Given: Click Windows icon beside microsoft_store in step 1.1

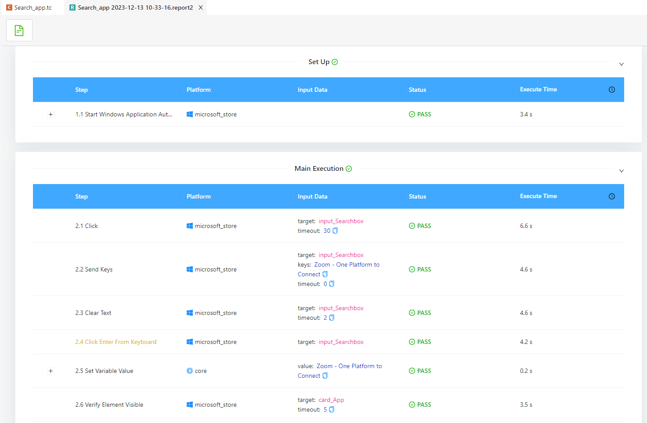Looking at the screenshot, I should tap(190, 114).
